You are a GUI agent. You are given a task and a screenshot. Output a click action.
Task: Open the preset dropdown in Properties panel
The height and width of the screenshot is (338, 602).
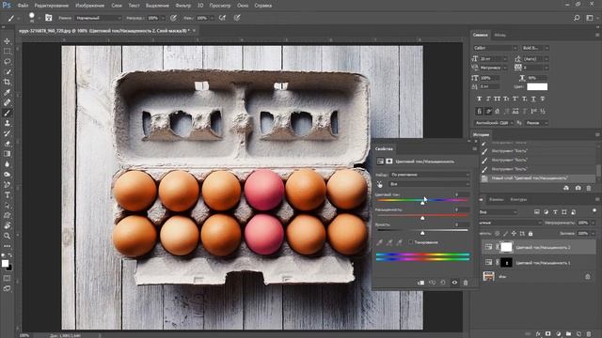click(430, 175)
